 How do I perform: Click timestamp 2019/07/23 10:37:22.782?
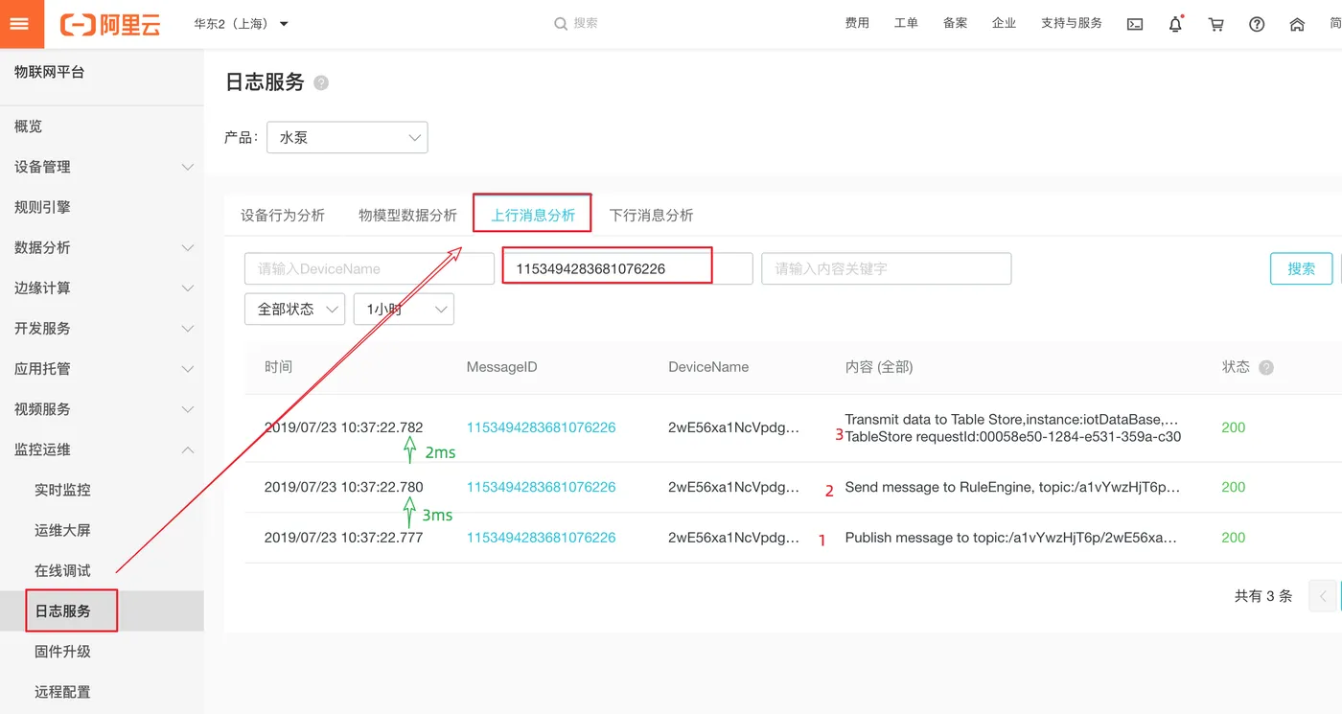[343, 427]
